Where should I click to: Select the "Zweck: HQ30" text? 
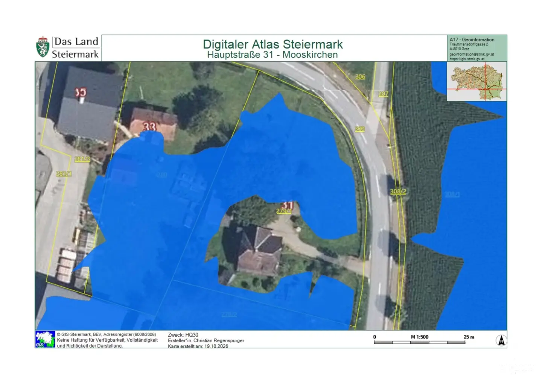pos(183,335)
